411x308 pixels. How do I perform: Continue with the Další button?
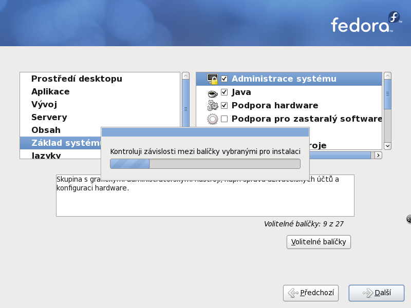tap(377, 293)
